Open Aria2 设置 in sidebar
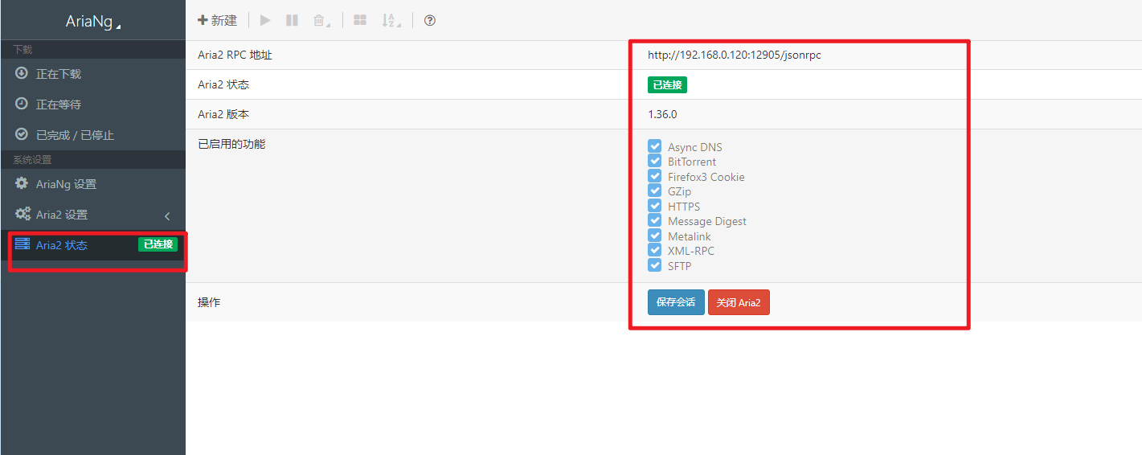Viewport: 1142px width, 455px height. 92,215
